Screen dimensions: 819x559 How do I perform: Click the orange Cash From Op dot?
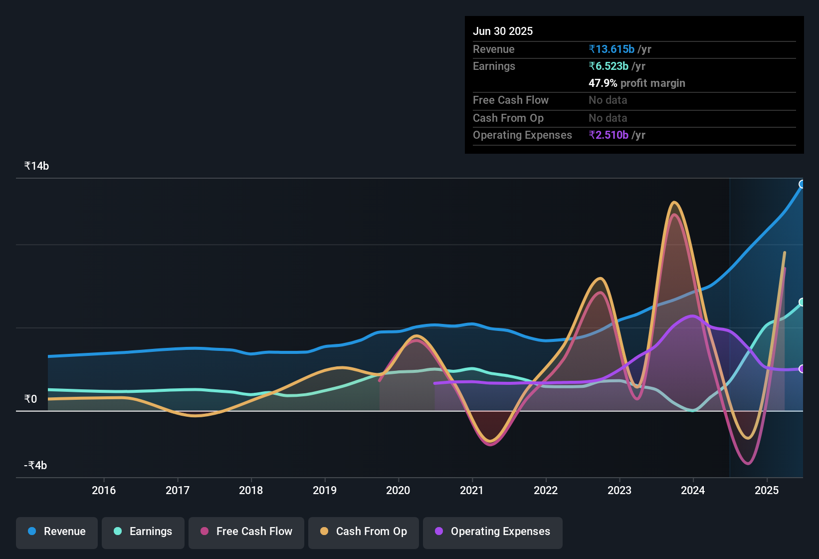pos(324,532)
